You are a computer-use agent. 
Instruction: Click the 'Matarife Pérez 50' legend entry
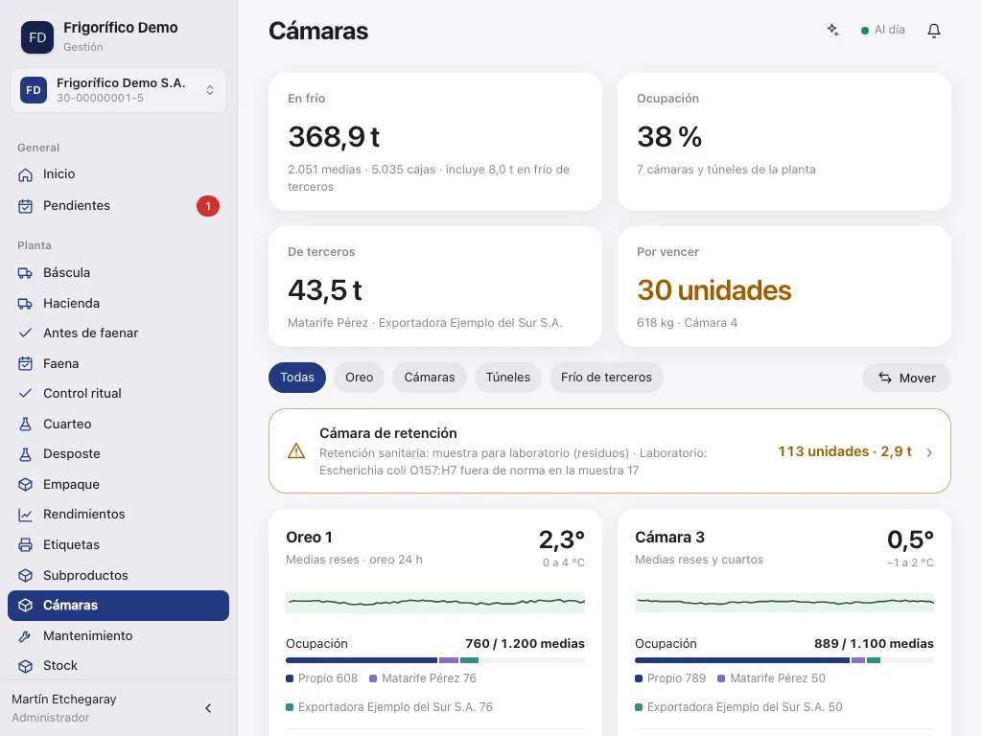click(x=771, y=678)
